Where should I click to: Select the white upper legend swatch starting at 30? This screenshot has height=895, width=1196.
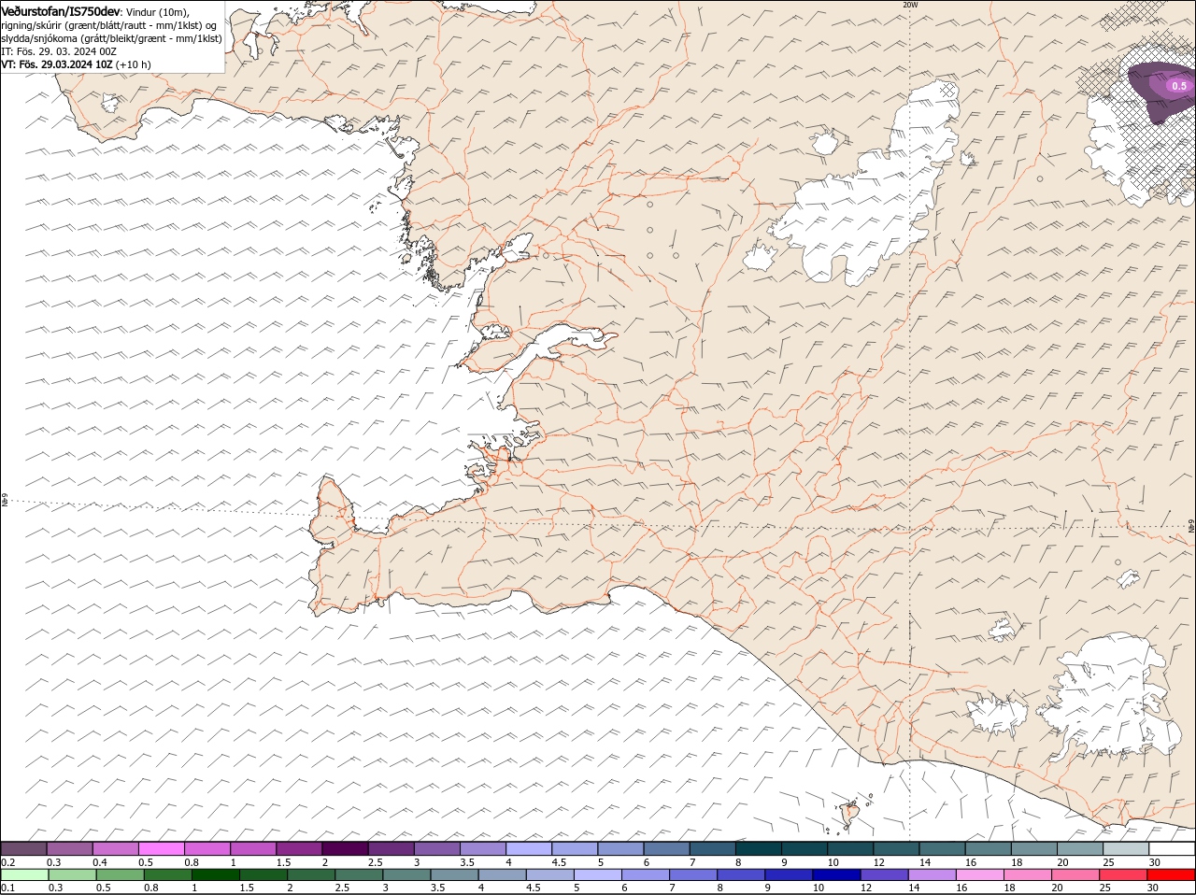pyautogui.click(x=1173, y=848)
